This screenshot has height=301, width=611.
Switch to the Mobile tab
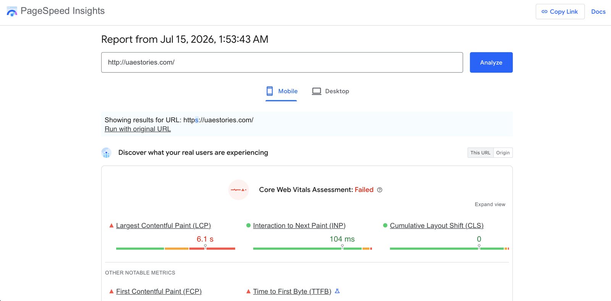tap(281, 91)
